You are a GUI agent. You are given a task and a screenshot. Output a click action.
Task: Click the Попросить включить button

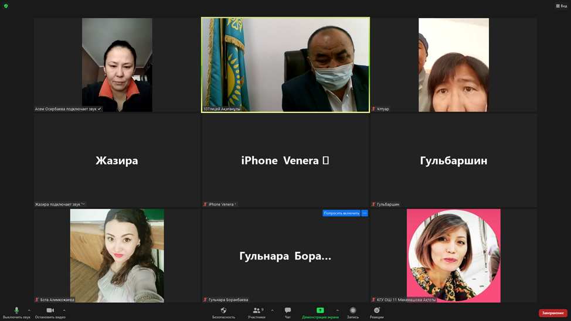point(341,213)
